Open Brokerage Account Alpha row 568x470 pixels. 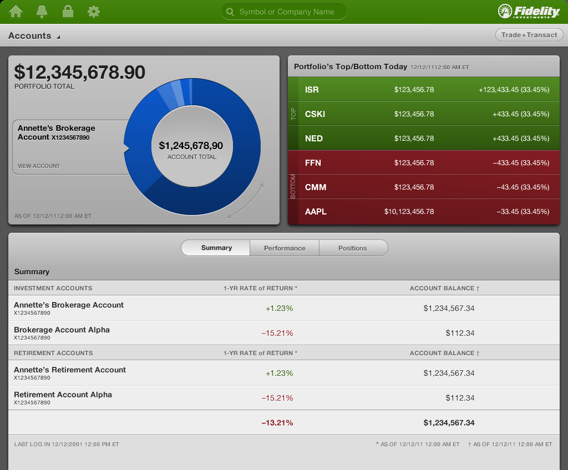coord(284,333)
